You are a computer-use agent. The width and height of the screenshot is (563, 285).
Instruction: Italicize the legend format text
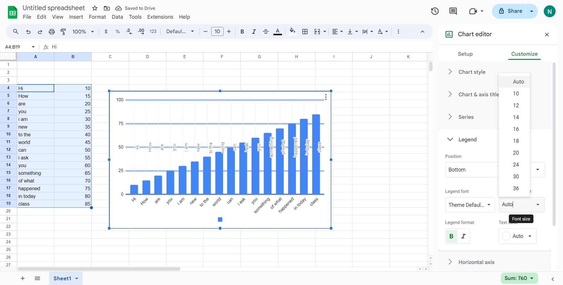pos(463,236)
